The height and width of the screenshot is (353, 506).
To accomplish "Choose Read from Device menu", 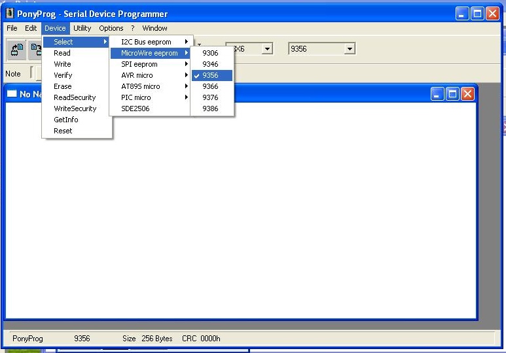I will point(77,53).
